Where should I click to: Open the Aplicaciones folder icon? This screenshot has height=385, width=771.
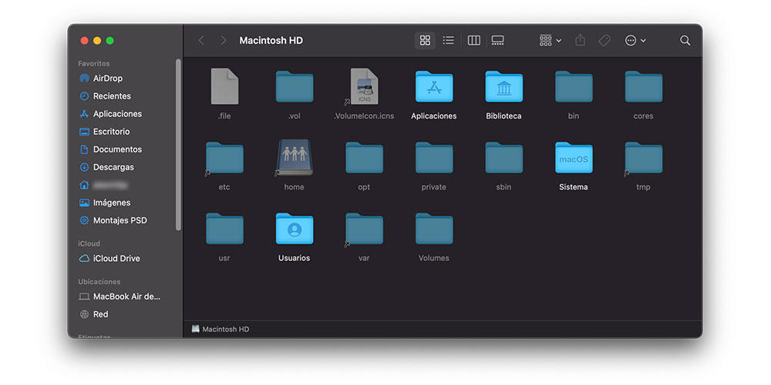433,88
